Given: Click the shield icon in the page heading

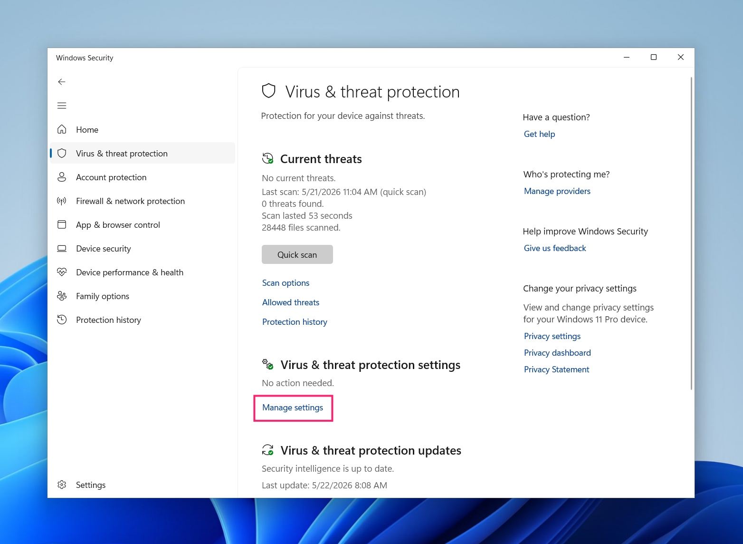Looking at the screenshot, I should 269,91.
